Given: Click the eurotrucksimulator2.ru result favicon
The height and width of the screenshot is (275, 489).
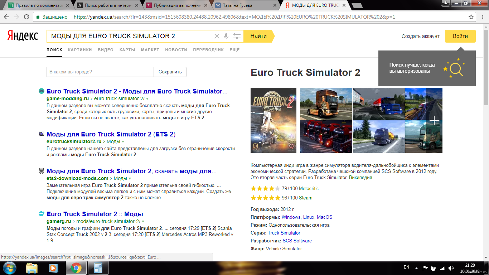Looking at the screenshot, I should coord(42,134).
